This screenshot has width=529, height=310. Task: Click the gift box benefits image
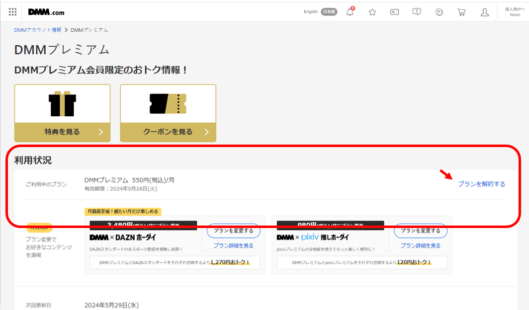pos(63,103)
